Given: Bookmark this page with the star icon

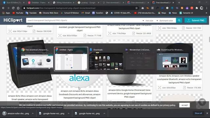Looking at the screenshot, I should tap(136, 8).
